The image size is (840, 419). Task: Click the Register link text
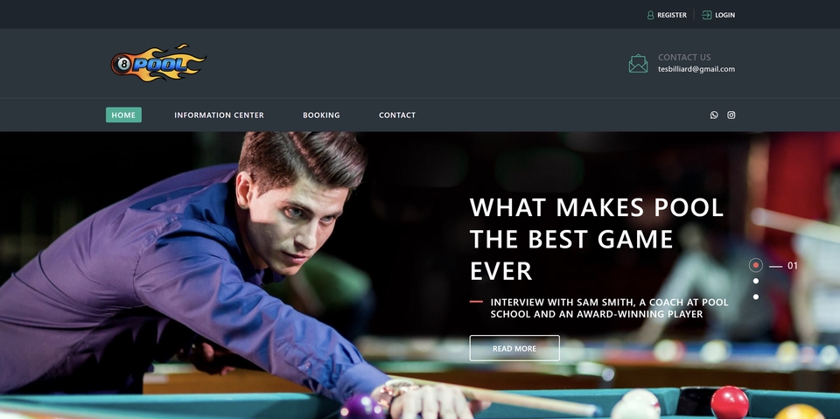pos(672,15)
